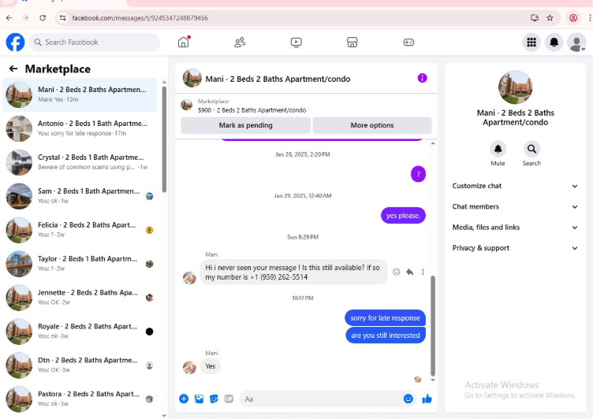Screen dimensions: 593x419
Task: Send a thumbs-up like
Action: coord(427,399)
